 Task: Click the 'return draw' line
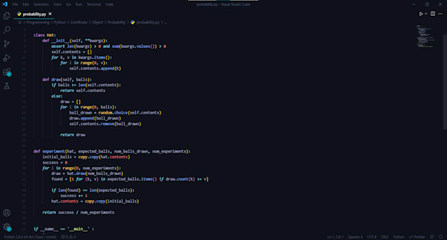pos(73,135)
